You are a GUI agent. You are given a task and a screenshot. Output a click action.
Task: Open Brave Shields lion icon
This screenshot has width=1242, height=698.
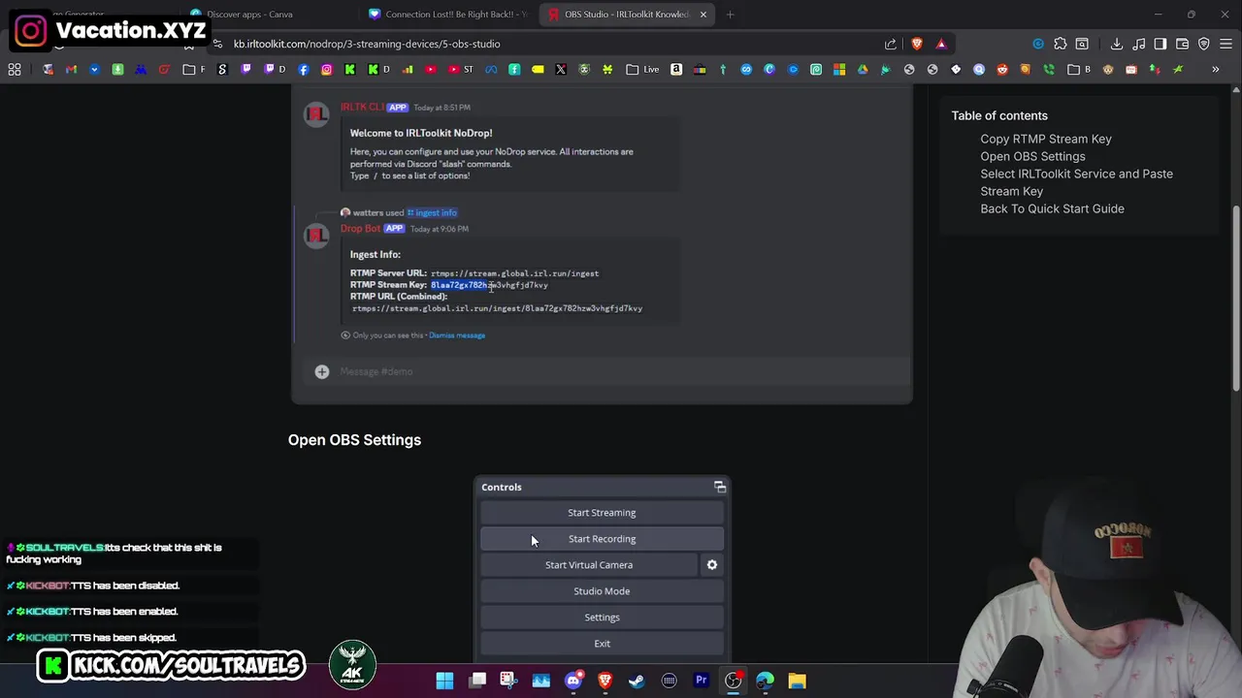pyautogui.click(x=917, y=44)
